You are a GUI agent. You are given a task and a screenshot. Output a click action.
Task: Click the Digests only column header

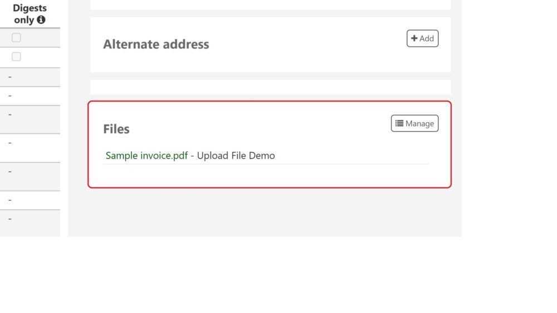[x=30, y=14]
